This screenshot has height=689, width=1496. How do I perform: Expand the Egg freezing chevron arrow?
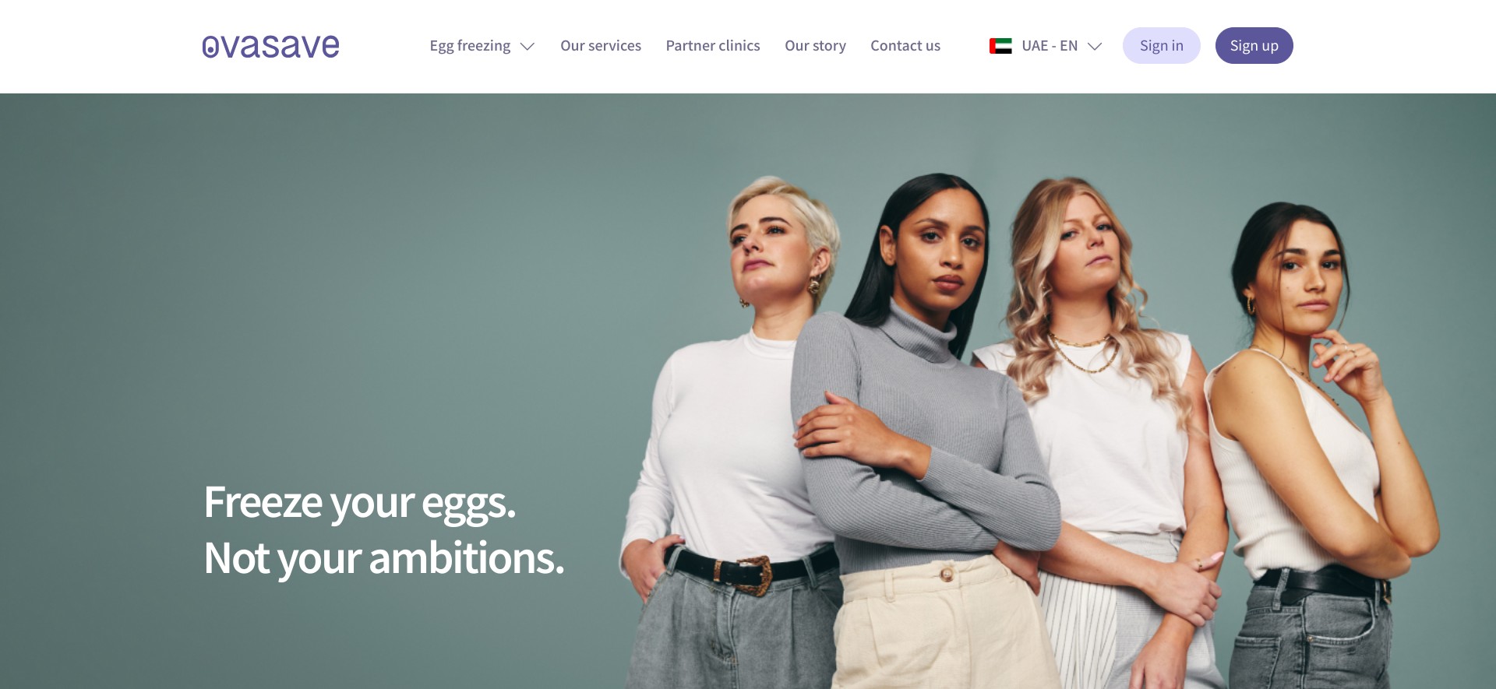527,47
